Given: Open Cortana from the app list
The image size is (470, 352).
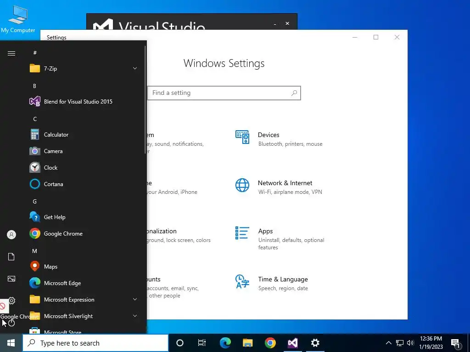Looking at the screenshot, I should coord(84,184).
